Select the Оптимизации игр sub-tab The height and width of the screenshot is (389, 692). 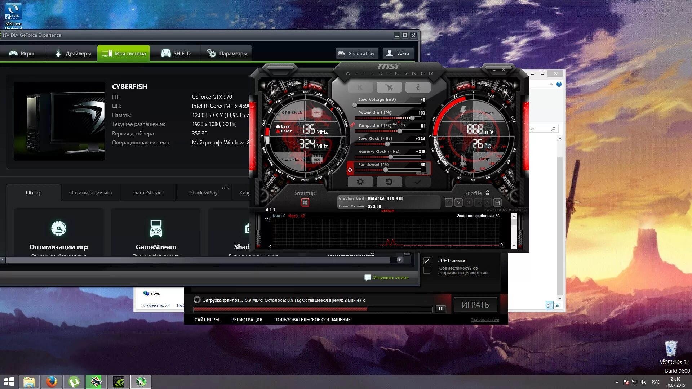pos(90,193)
